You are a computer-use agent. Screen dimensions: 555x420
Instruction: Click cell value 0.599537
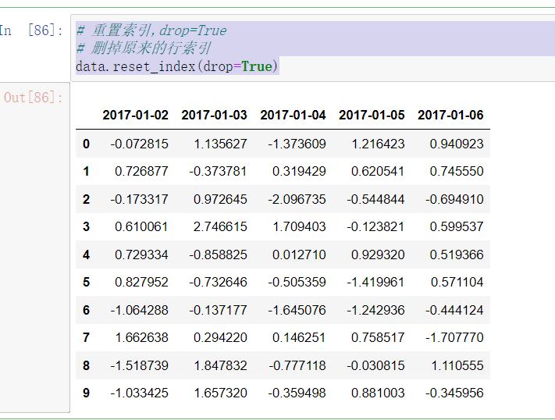[x=456, y=226]
